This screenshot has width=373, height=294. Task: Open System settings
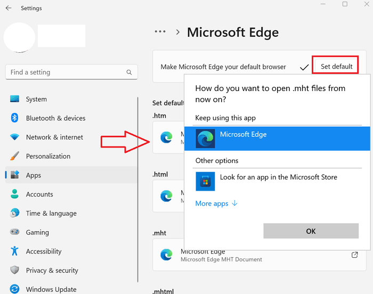point(71,99)
